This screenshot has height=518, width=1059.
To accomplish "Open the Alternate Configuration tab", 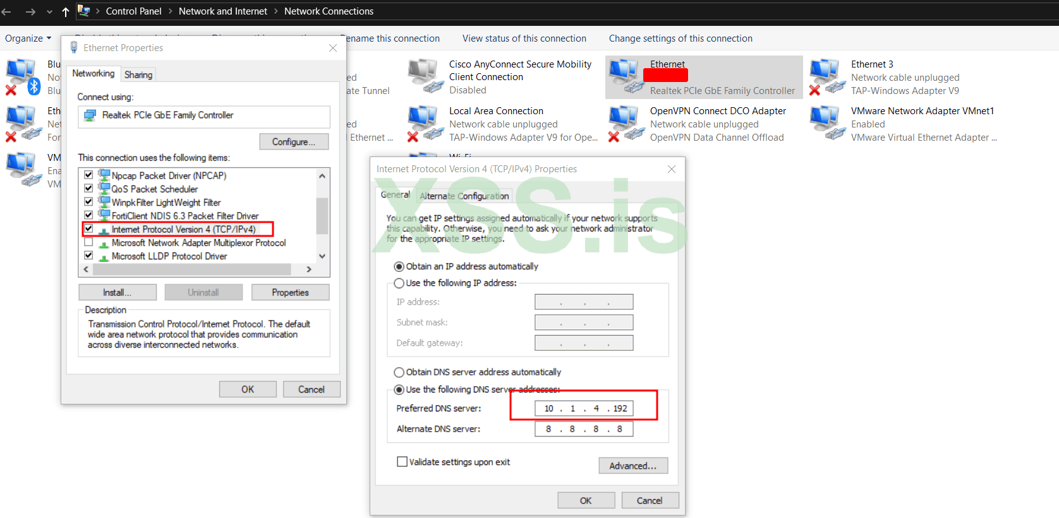I will pyautogui.click(x=464, y=196).
